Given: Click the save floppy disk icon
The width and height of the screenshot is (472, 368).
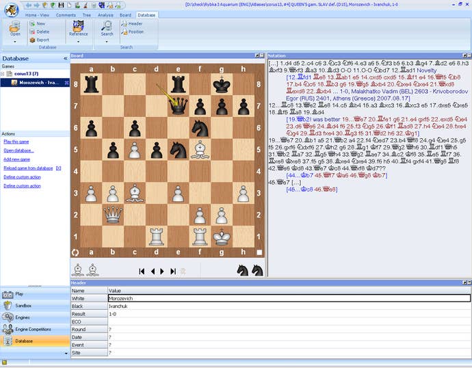Looking at the screenshot, I should (61, 5).
